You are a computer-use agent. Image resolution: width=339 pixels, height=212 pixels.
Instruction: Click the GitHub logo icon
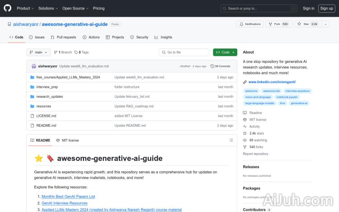tap(8, 8)
